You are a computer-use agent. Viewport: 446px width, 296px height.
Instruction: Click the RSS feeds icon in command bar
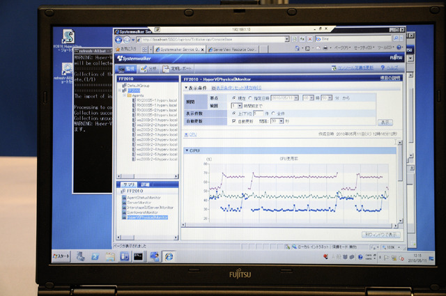(307, 48)
